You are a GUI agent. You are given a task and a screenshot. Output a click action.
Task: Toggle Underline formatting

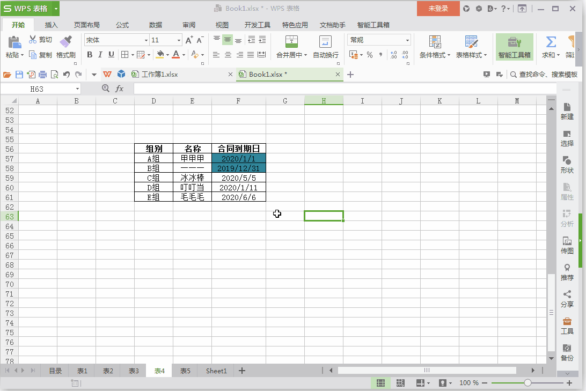click(x=111, y=55)
